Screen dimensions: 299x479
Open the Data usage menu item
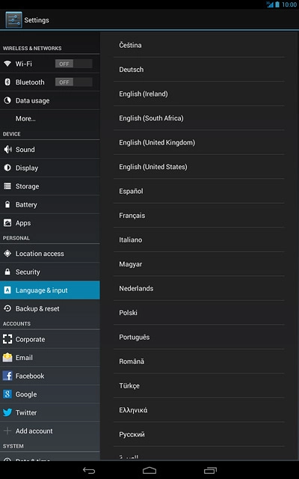tap(50, 100)
